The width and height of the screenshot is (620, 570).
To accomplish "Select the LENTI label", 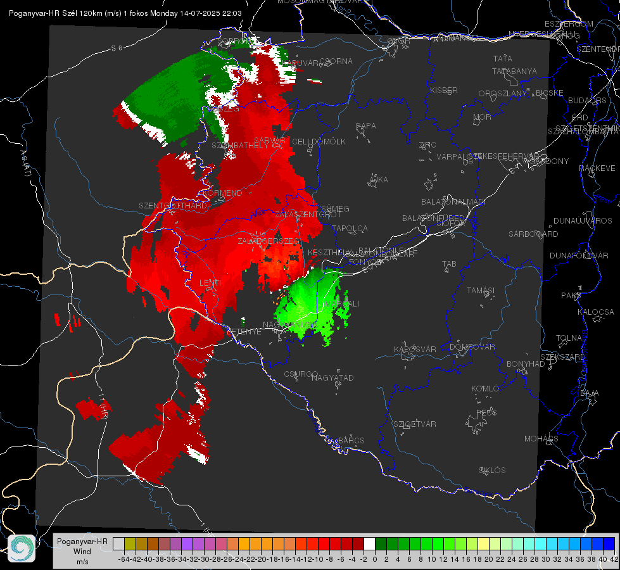I will (x=210, y=283).
